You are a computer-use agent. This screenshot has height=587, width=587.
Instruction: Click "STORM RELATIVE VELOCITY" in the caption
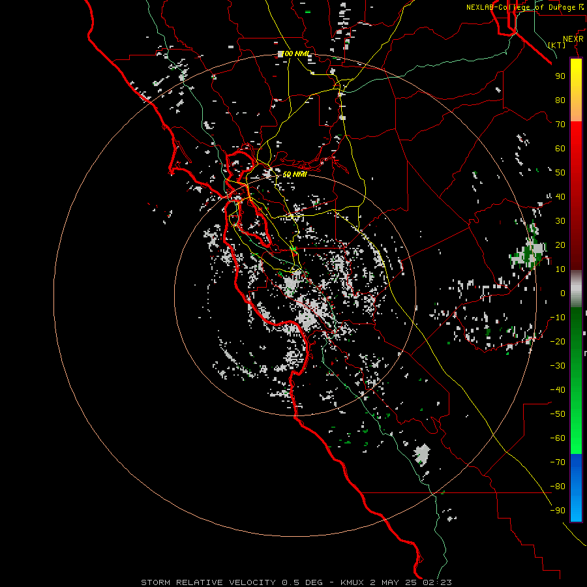(x=208, y=582)
